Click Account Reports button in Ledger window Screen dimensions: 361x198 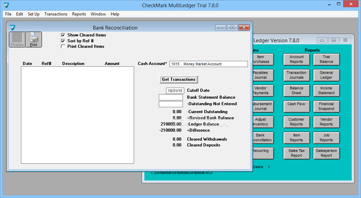tap(296, 59)
